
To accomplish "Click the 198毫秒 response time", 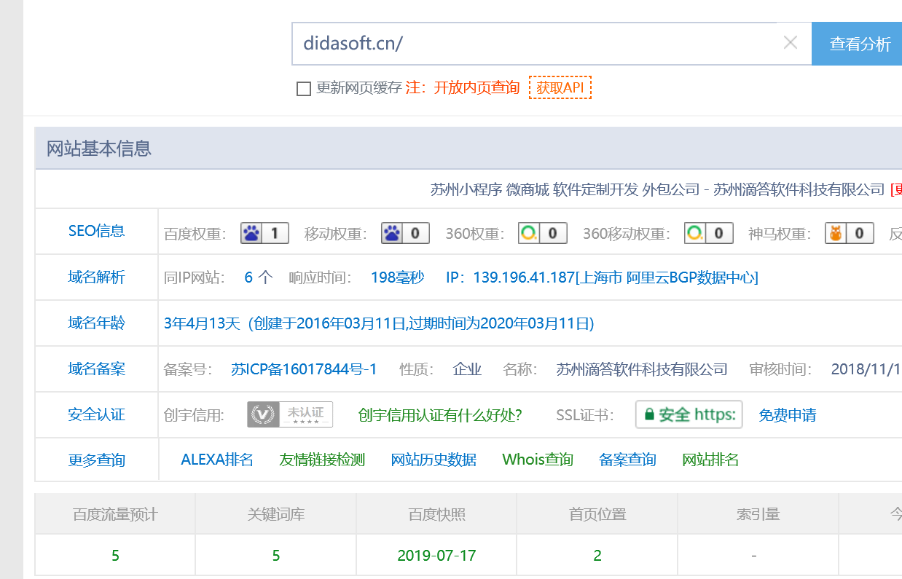I will [x=397, y=277].
